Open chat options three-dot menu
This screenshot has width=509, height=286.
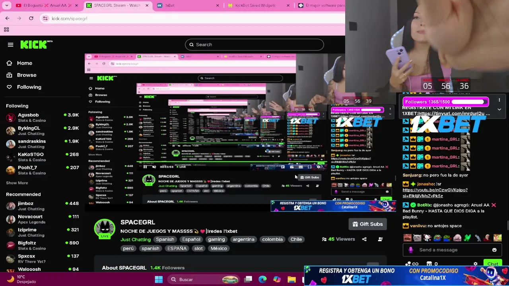click(x=499, y=100)
